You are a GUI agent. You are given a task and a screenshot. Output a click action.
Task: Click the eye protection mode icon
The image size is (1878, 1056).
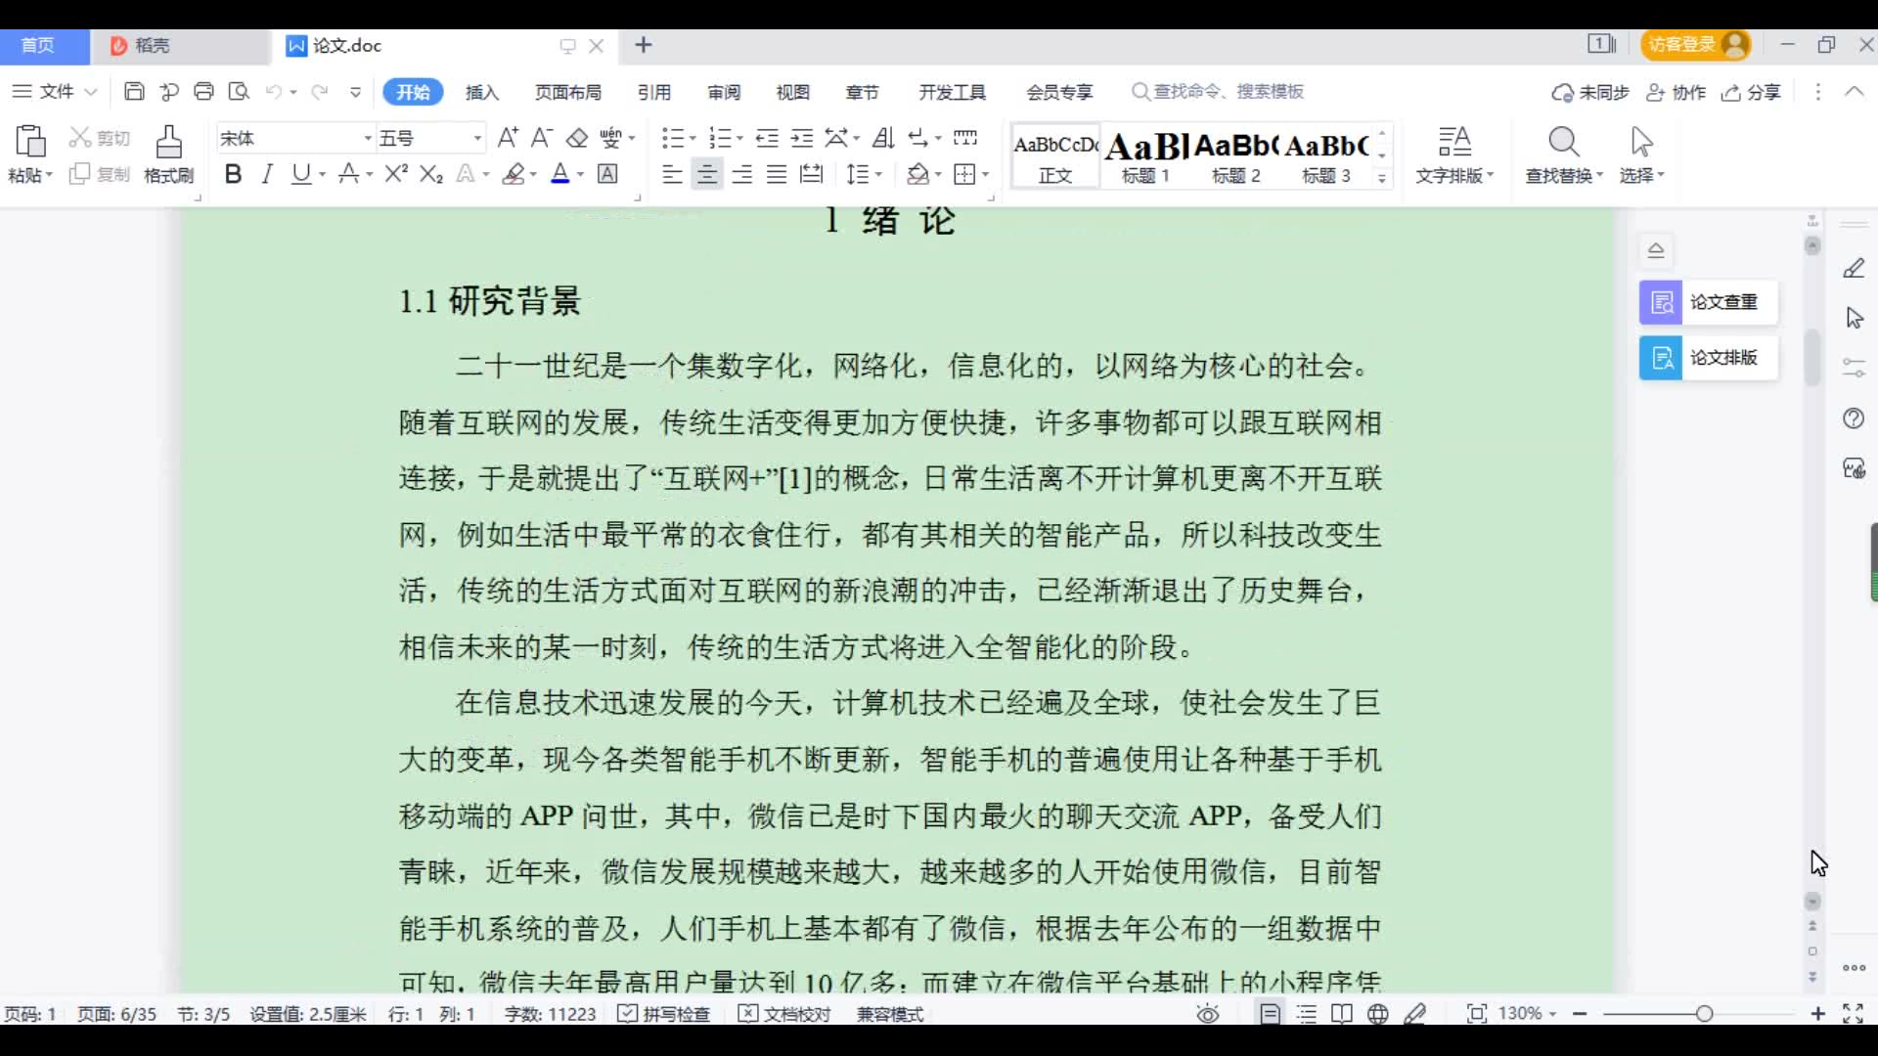point(1208,1014)
